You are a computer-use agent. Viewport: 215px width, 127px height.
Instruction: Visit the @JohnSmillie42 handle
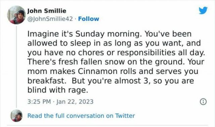(50, 19)
